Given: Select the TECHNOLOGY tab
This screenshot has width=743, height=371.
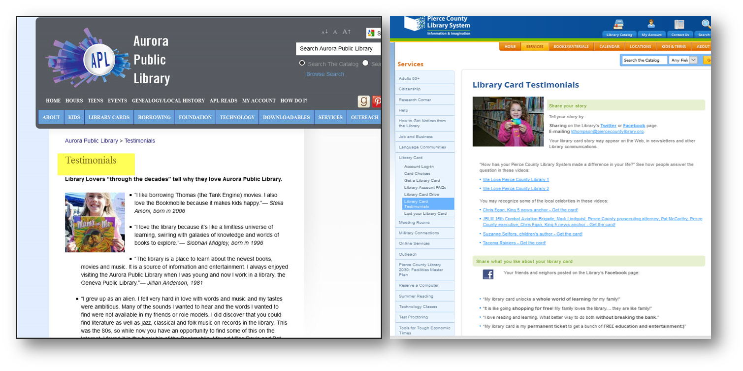Looking at the screenshot, I should coord(237,117).
